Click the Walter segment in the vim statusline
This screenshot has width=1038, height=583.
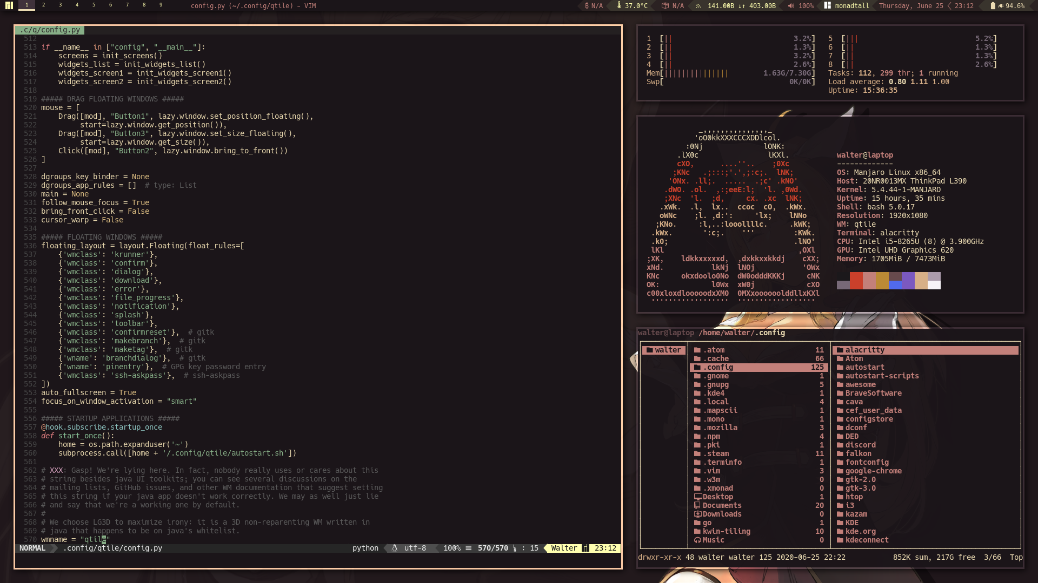(x=564, y=548)
